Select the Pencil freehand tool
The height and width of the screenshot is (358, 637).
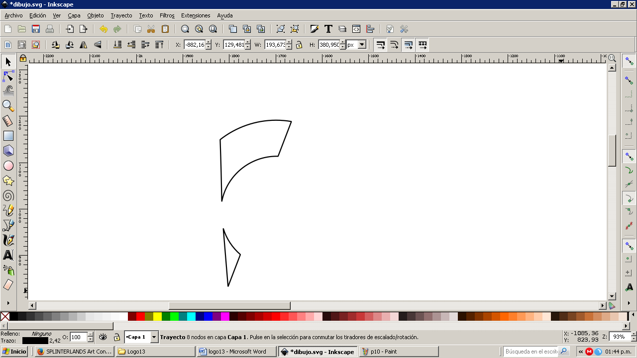click(8, 210)
